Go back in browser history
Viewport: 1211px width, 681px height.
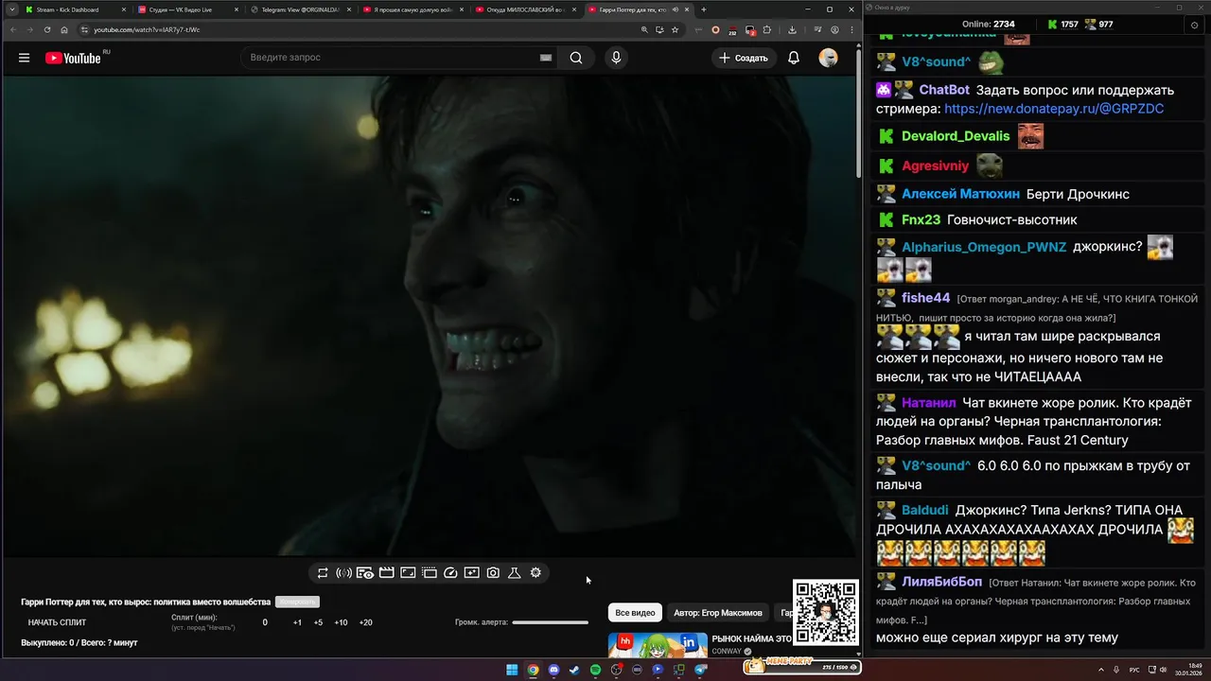(x=13, y=29)
